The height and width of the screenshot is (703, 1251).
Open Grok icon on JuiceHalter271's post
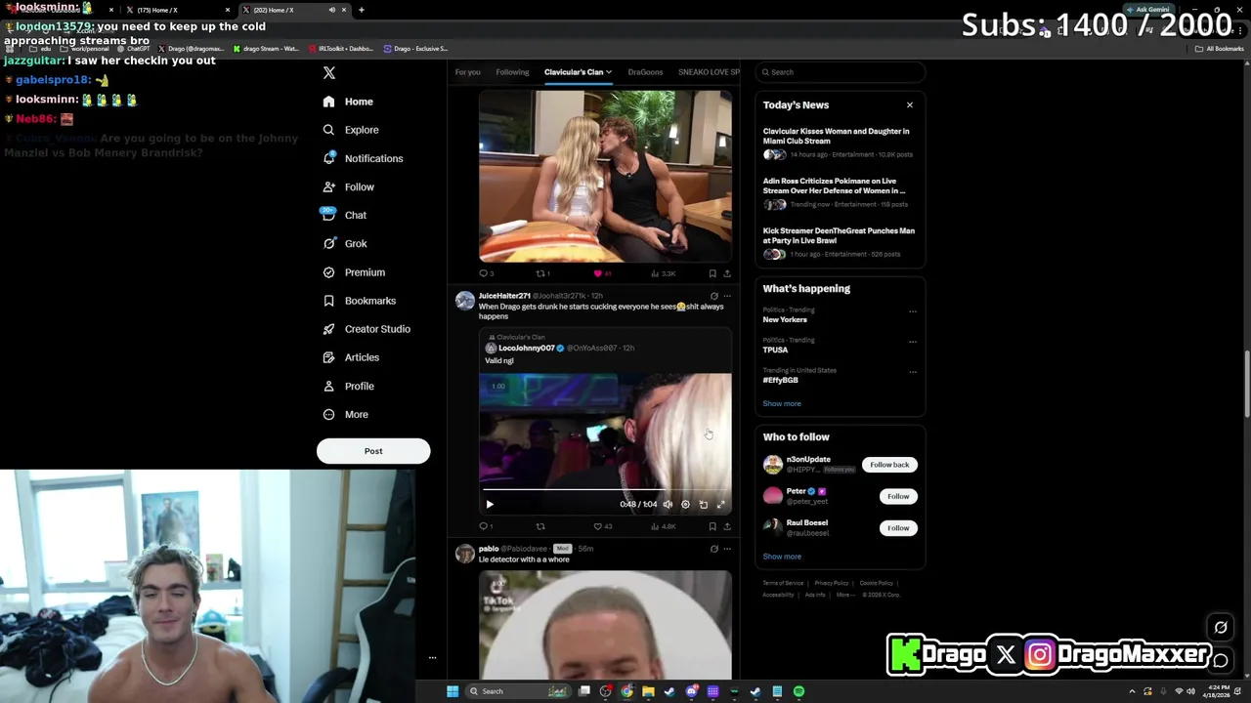tap(714, 296)
